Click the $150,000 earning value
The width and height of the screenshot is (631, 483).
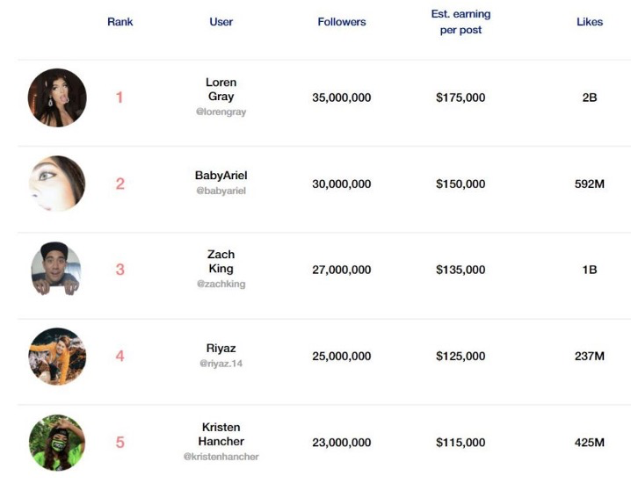point(461,184)
